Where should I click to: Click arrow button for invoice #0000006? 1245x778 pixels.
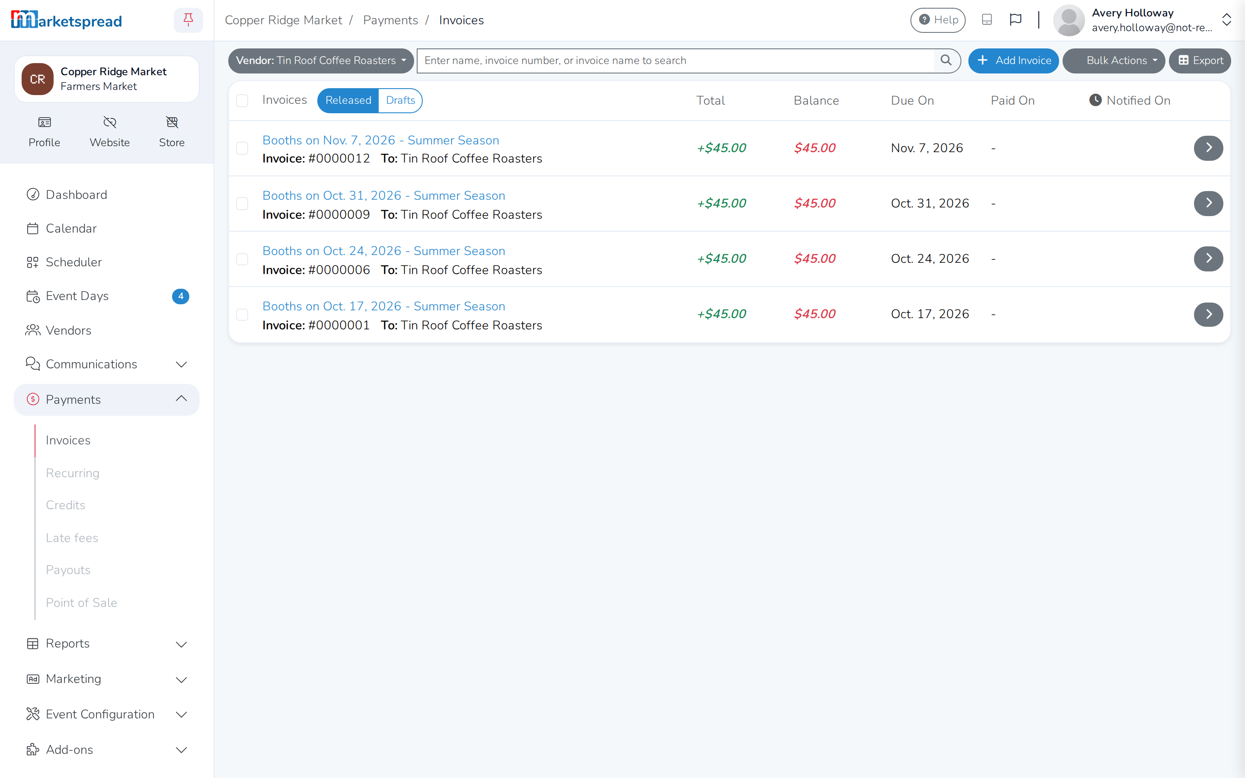click(1209, 259)
